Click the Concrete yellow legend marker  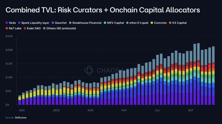point(152,23)
